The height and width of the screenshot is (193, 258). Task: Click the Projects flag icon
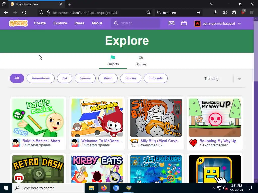click(x=113, y=58)
